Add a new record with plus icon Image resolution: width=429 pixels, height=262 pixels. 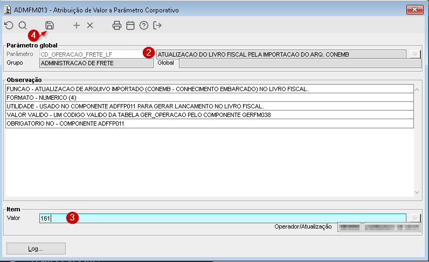point(77,25)
